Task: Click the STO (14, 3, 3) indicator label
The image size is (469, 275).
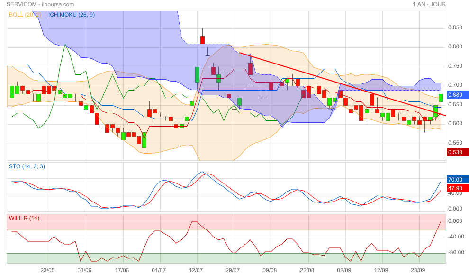Action: pyautogui.click(x=27, y=166)
